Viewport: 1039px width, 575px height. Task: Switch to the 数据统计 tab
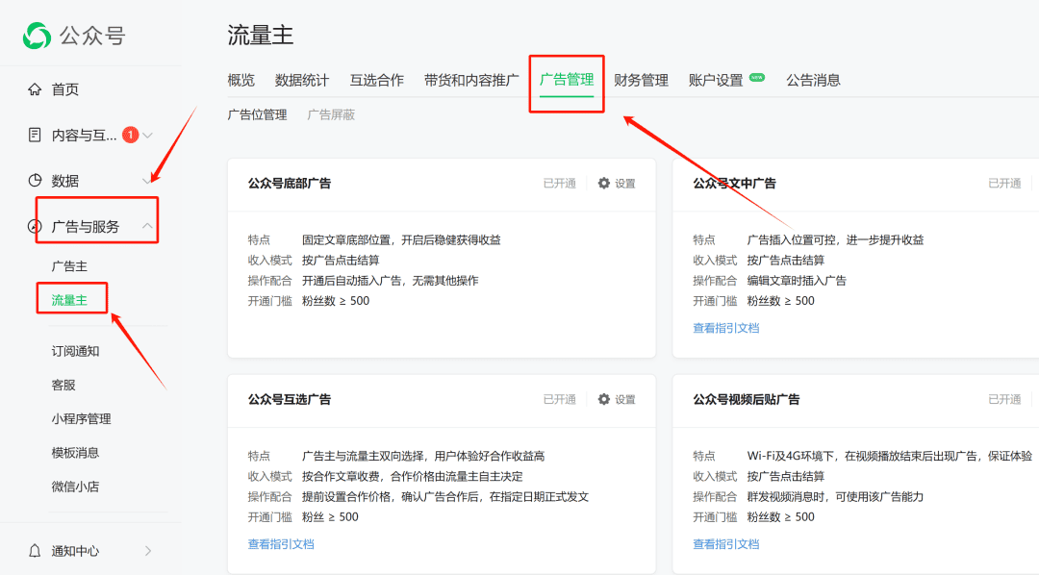pyautogui.click(x=301, y=80)
